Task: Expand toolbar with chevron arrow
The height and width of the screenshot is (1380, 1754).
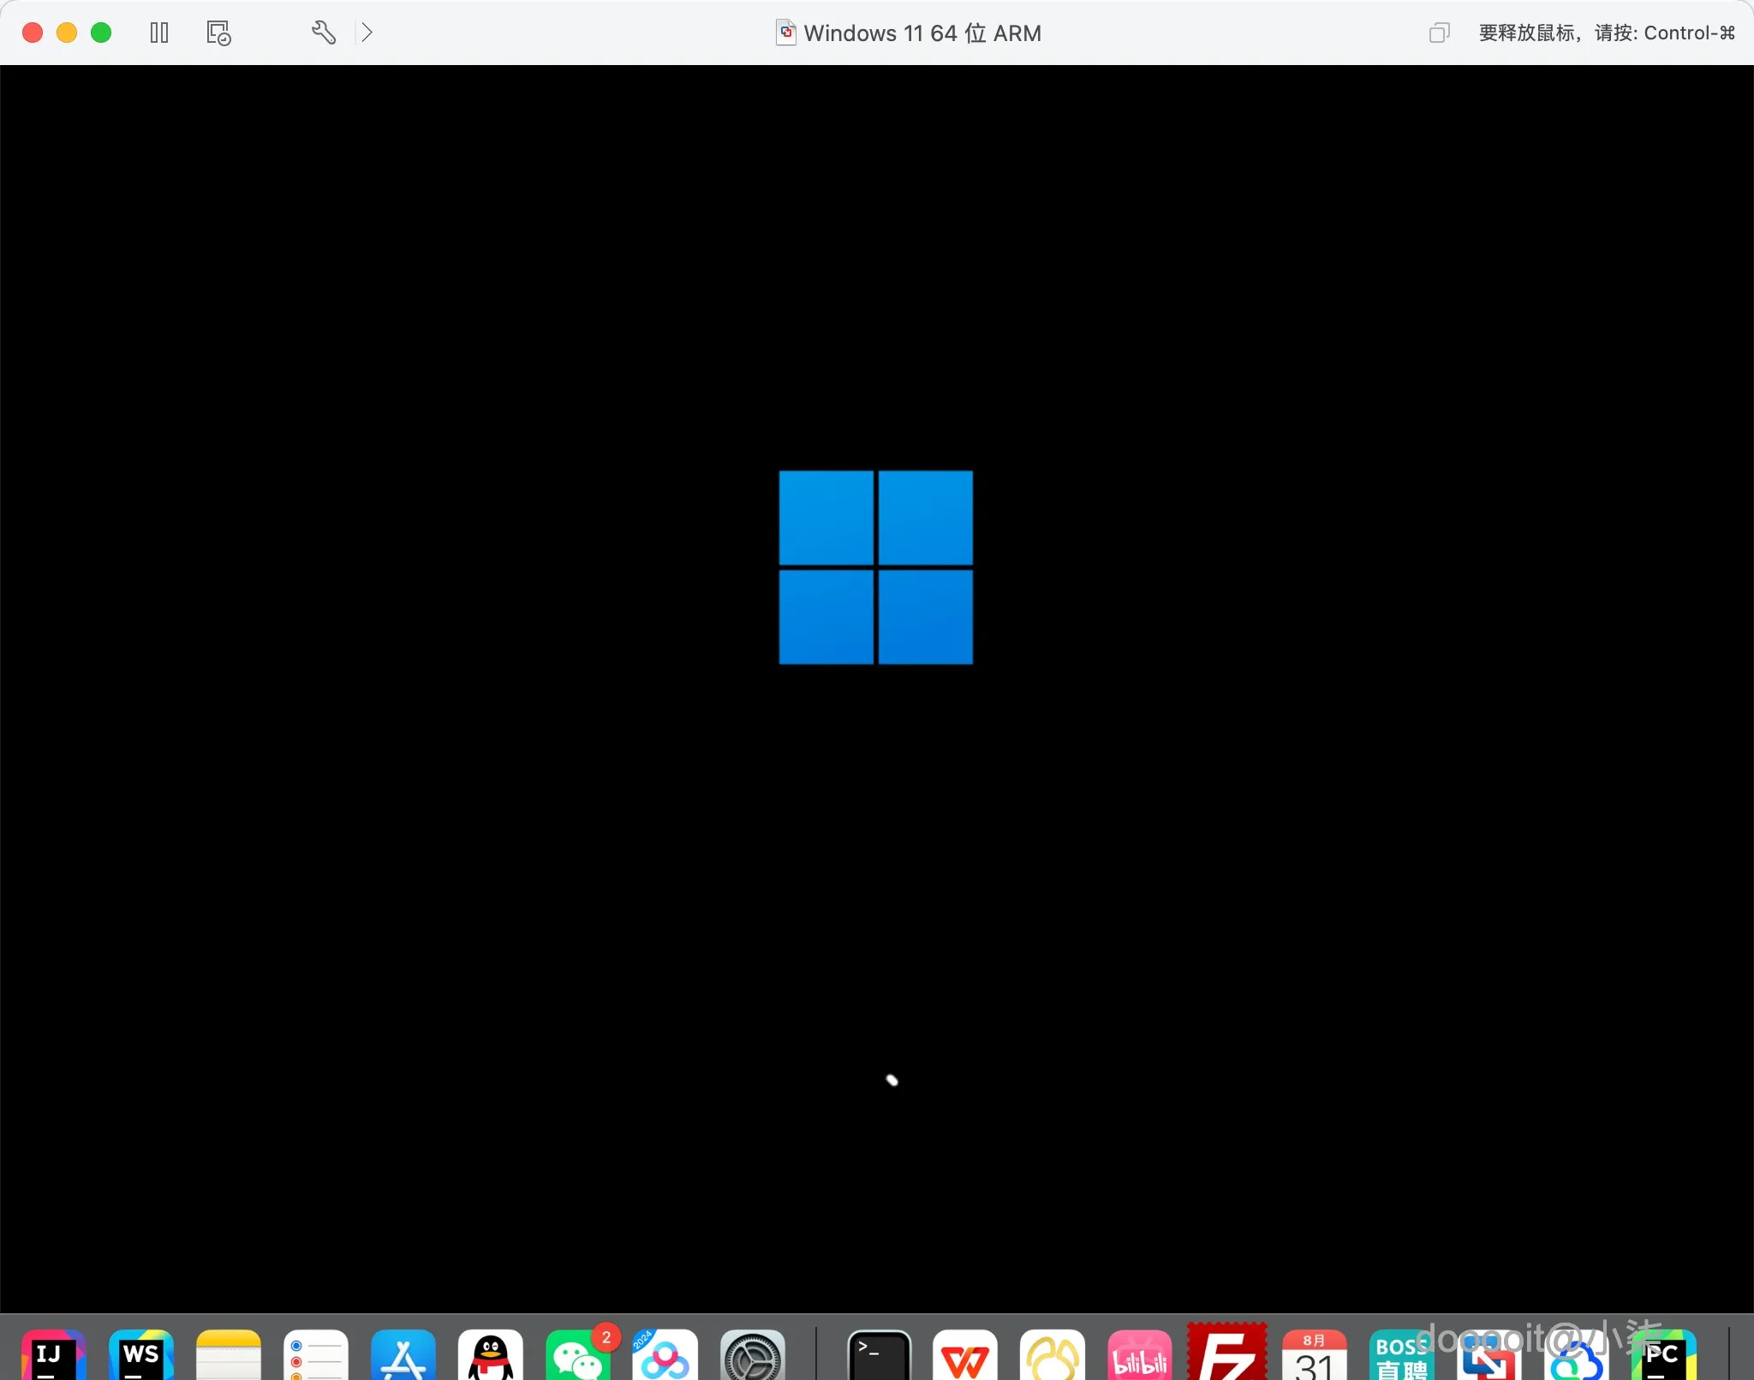Action: 367,33
